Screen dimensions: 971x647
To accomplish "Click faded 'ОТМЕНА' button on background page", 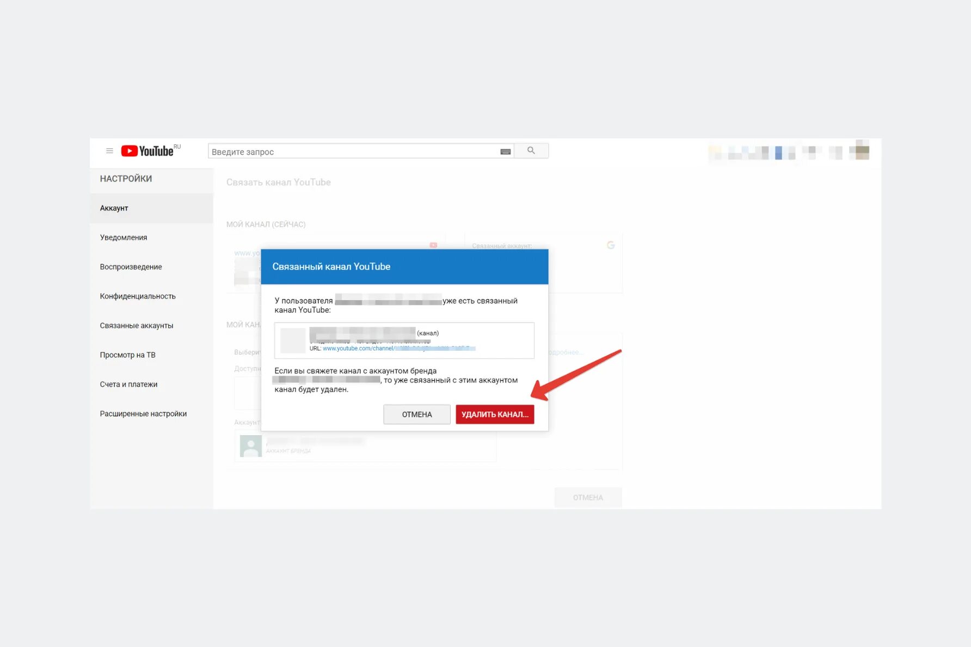I will click(x=588, y=497).
